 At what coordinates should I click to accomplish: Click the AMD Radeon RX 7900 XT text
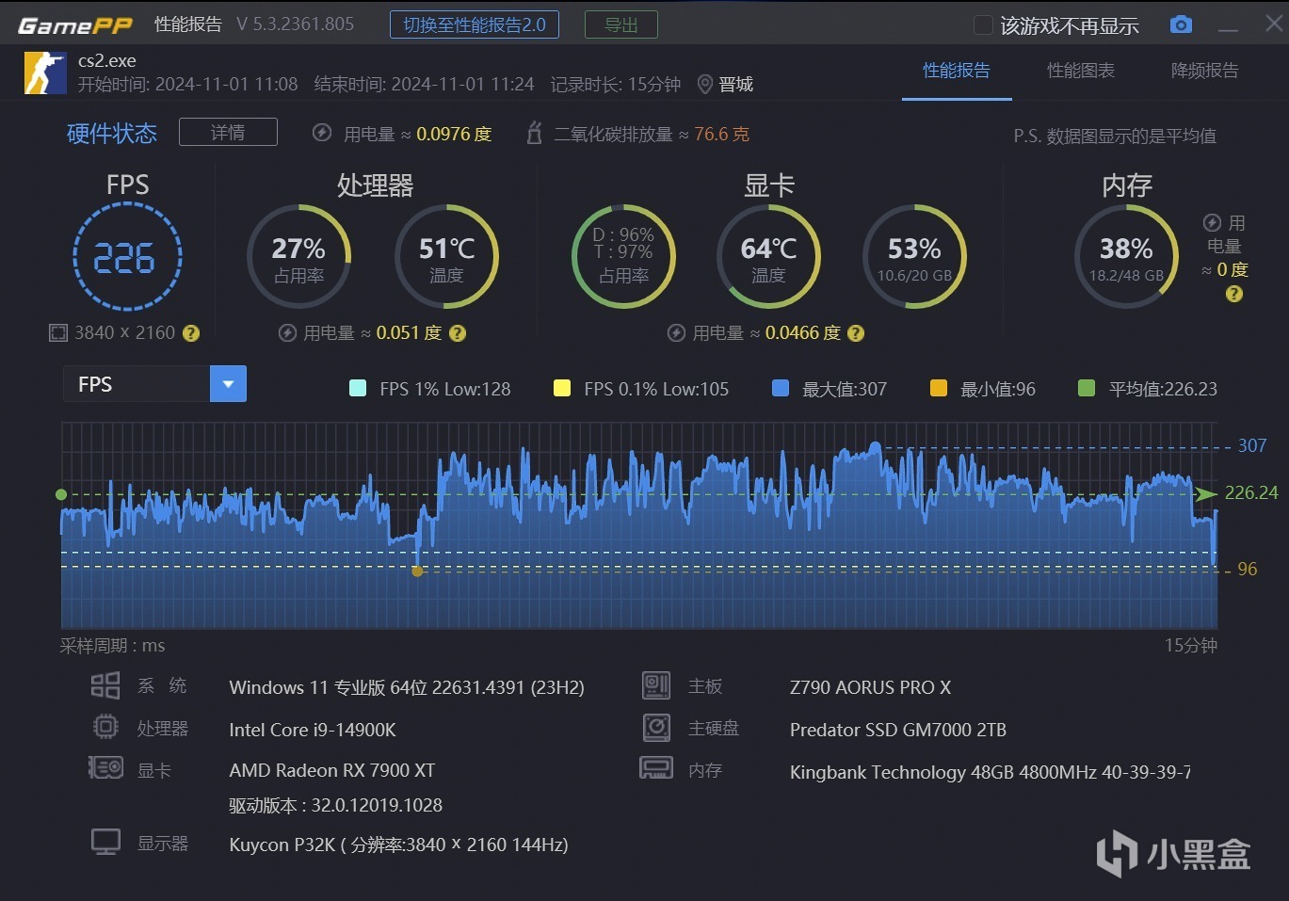point(332,770)
